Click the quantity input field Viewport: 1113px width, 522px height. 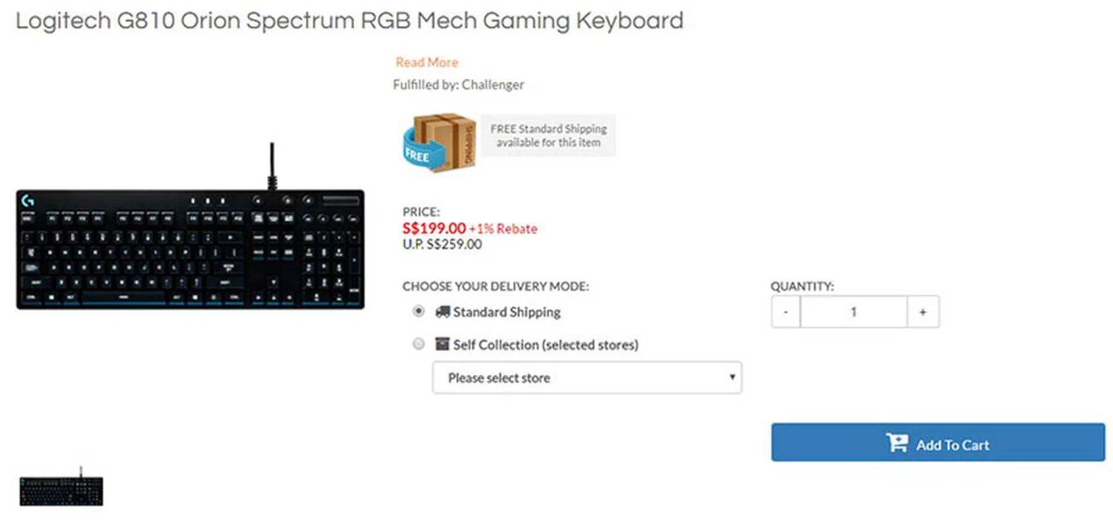853,312
